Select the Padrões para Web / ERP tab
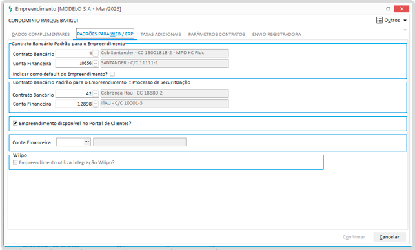The image size is (415, 250). tap(105, 34)
